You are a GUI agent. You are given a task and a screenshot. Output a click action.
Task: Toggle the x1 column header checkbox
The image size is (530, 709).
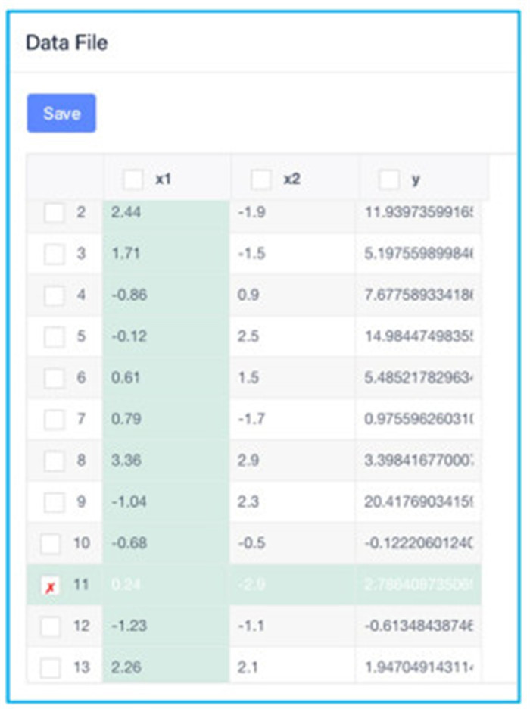pyautogui.click(x=133, y=180)
